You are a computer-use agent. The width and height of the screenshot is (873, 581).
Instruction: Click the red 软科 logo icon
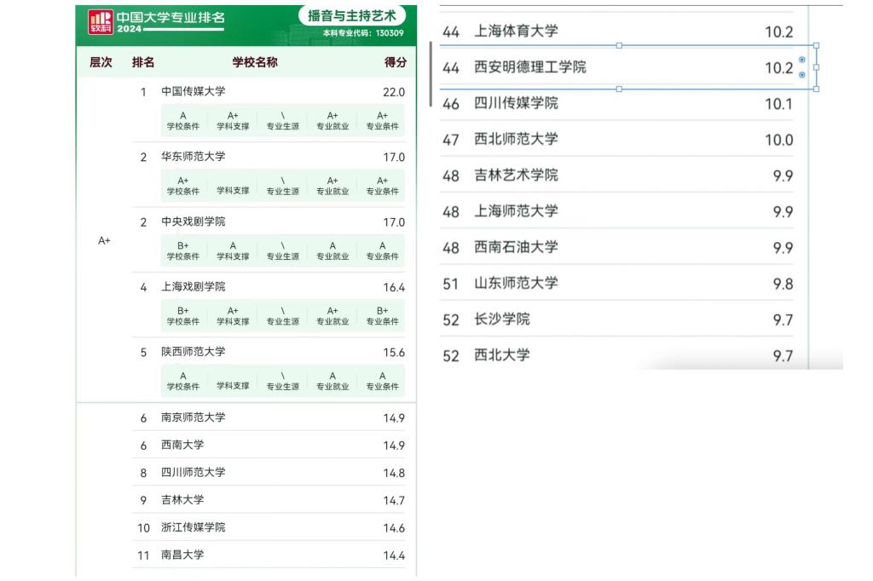tap(101, 22)
